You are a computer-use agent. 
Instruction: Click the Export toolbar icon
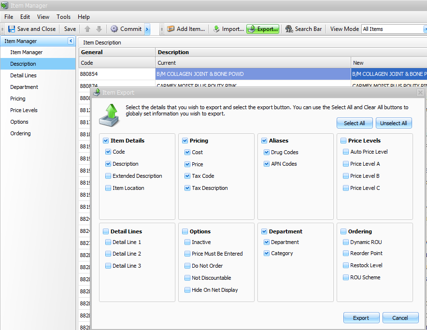pyautogui.click(x=252, y=29)
